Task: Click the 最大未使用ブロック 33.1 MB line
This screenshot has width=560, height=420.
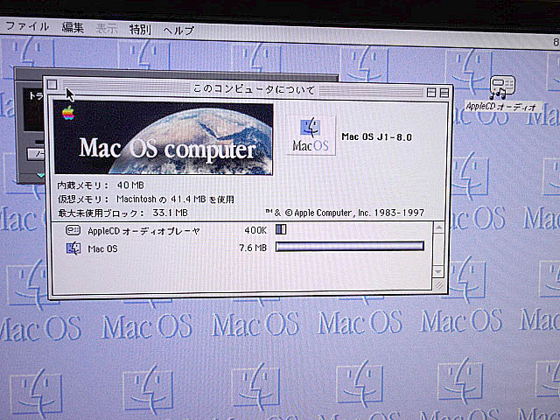Action: coord(122,213)
